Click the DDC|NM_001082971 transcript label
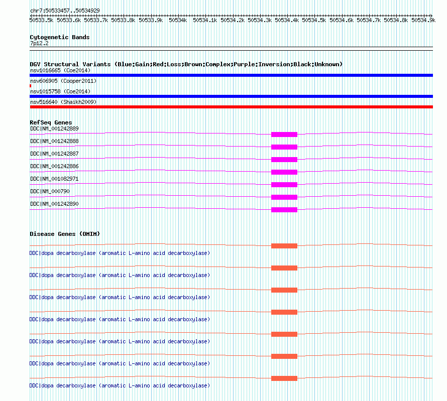This screenshot has height=401, width=447. (x=54, y=179)
